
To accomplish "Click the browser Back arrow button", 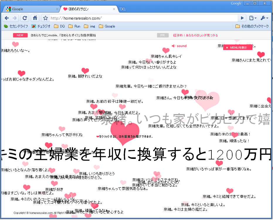I will pyautogui.click(x=7, y=18).
